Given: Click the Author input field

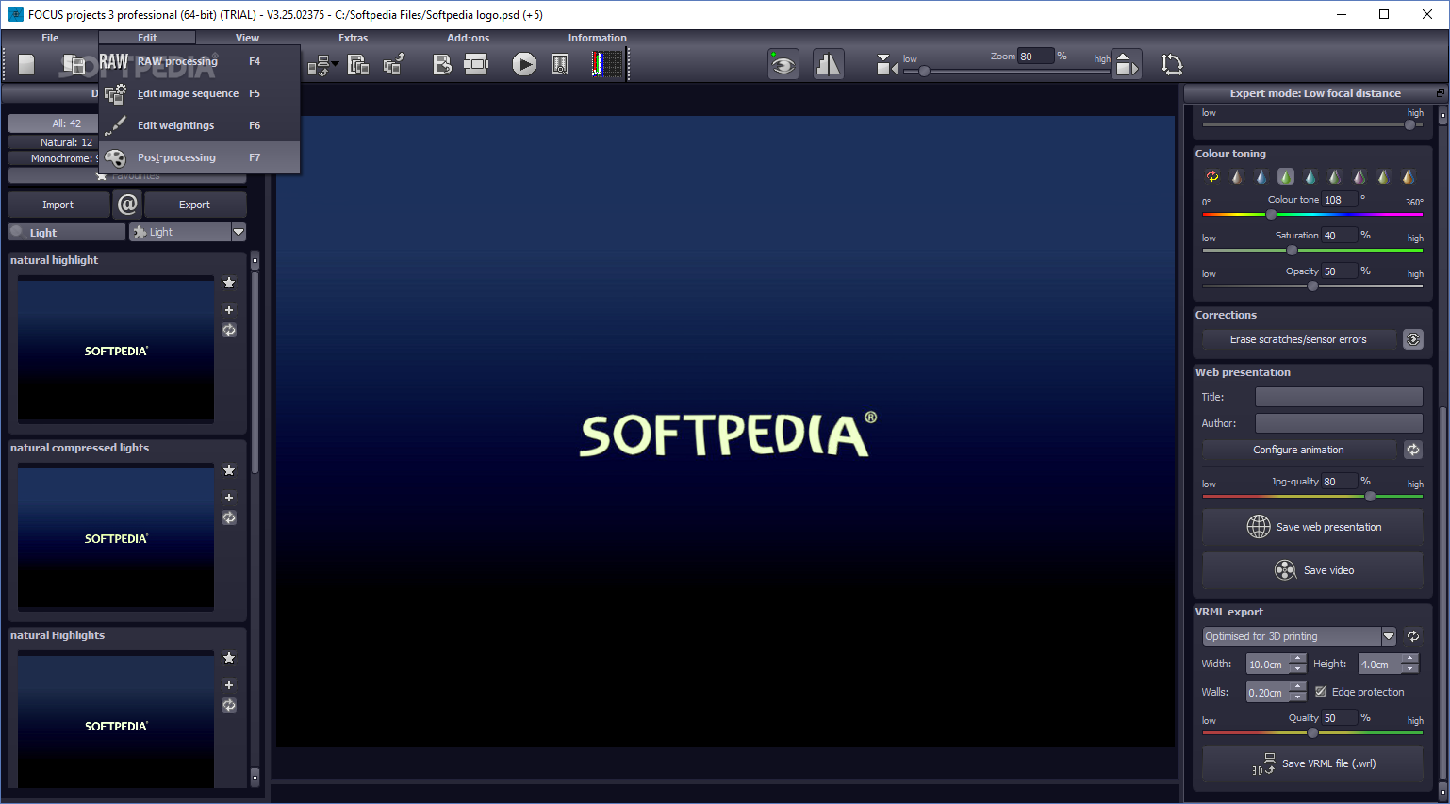Looking at the screenshot, I should coord(1339,423).
